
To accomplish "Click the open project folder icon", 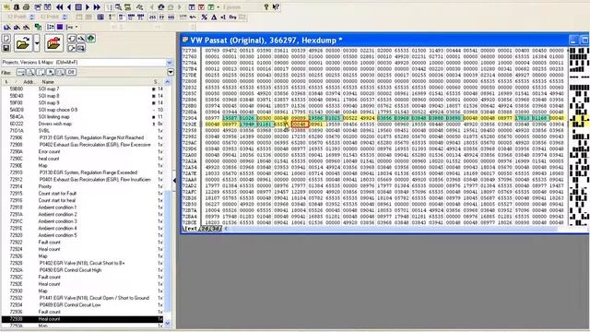I will point(23,43).
